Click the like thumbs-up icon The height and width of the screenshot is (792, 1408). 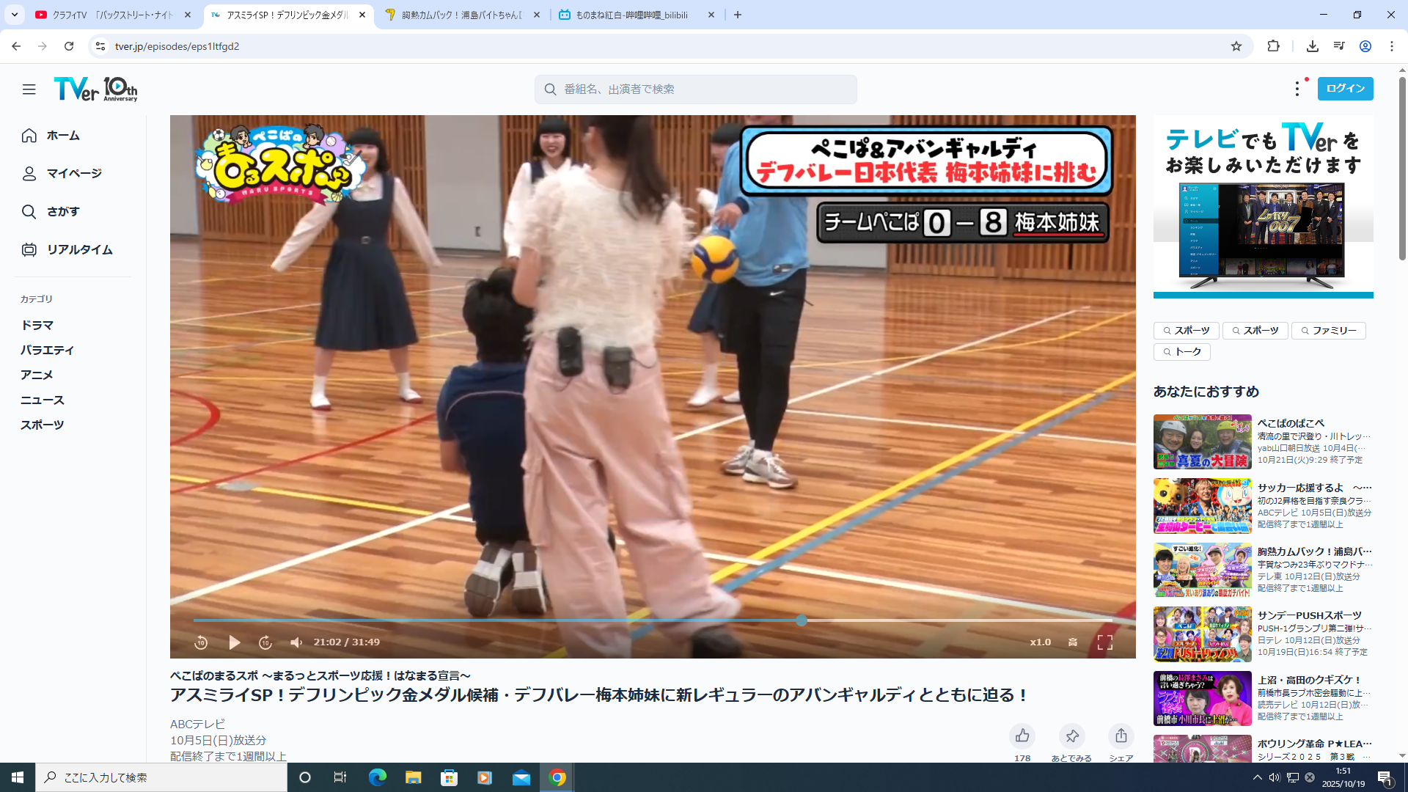click(1022, 736)
